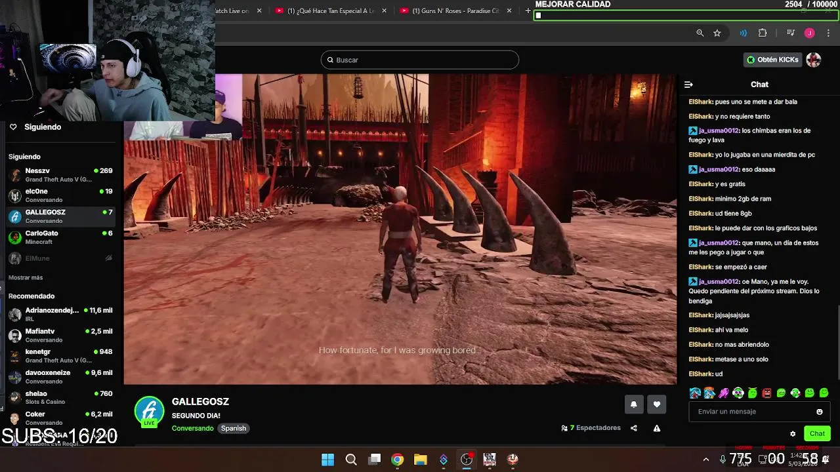Close the Guns N' Roses tab

[x=509, y=10]
